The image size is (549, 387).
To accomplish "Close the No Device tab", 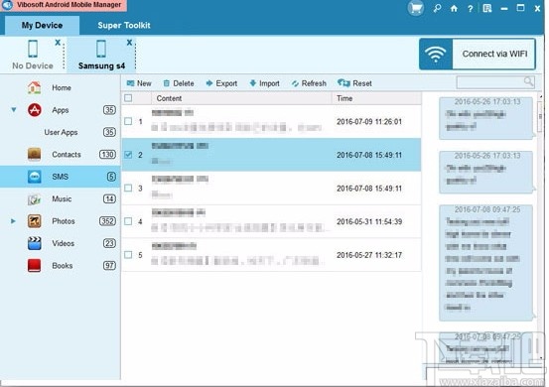I will click(58, 43).
